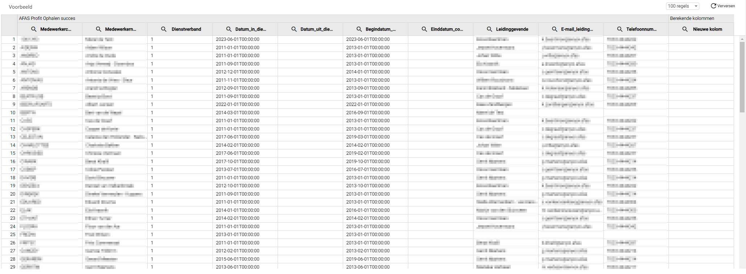Click the AFAS Profit Ophalen succes group header

pyautogui.click(x=47, y=18)
